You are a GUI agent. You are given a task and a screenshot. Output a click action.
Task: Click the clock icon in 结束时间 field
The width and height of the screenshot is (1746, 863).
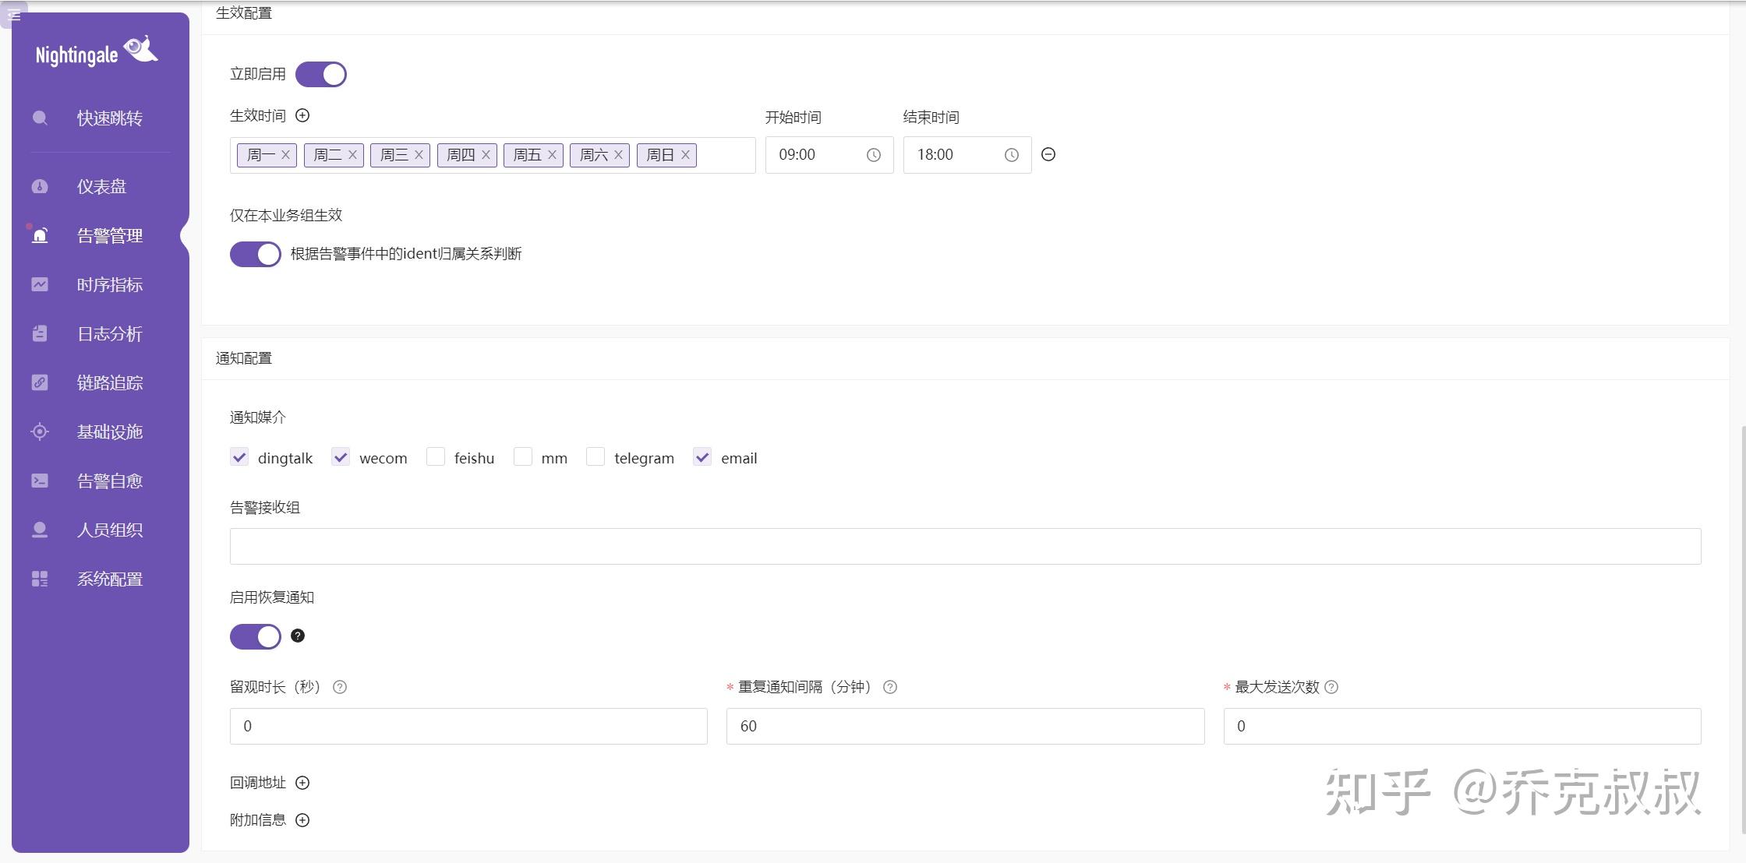click(1011, 155)
